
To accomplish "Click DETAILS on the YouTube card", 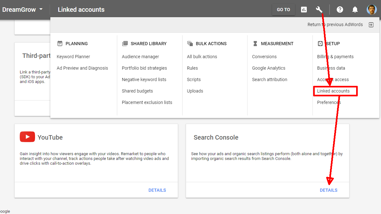I will (157, 190).
